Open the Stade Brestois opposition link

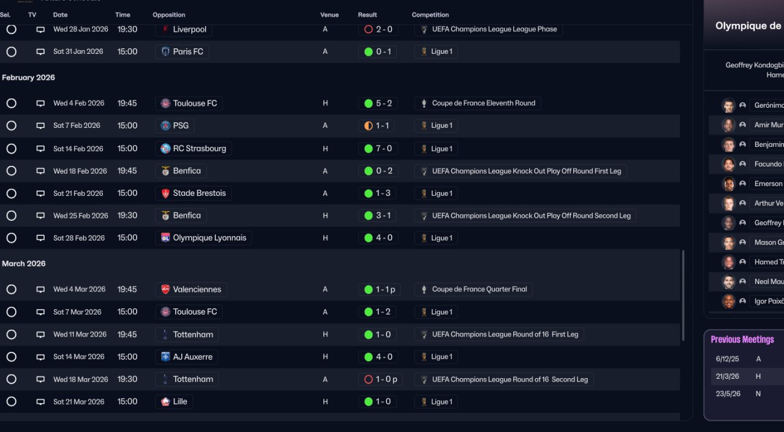(x=199, y=193)
